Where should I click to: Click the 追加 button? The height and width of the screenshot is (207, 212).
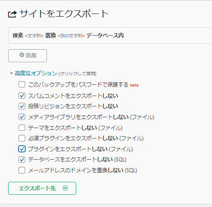(x=28, y=55)
